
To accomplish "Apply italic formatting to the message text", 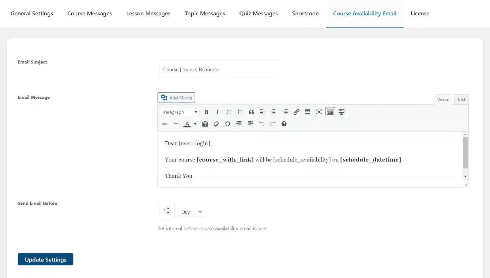I will click(217, 112).
